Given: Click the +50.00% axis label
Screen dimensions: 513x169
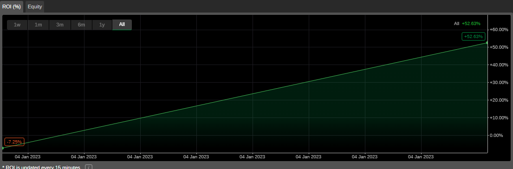Looking at the screenshot, I should click(499, 47).
